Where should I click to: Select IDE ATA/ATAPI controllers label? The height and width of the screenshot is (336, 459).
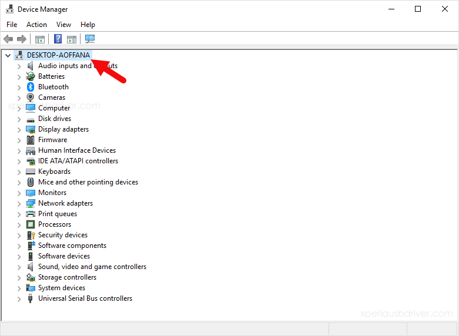click(78, 161)
